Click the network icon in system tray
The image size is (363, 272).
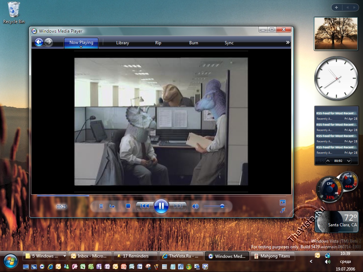(327, 255)
